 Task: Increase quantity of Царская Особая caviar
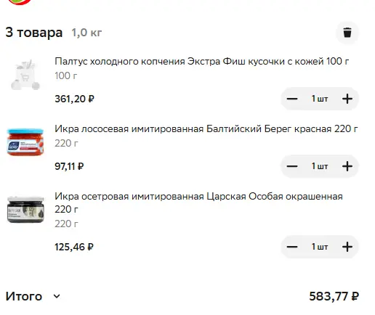point(347,247)
